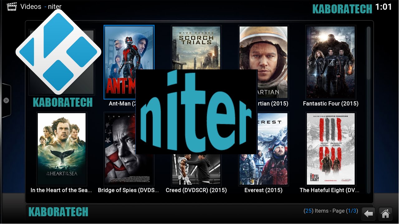Open The Hateful Eight poster

click(330, 149)
